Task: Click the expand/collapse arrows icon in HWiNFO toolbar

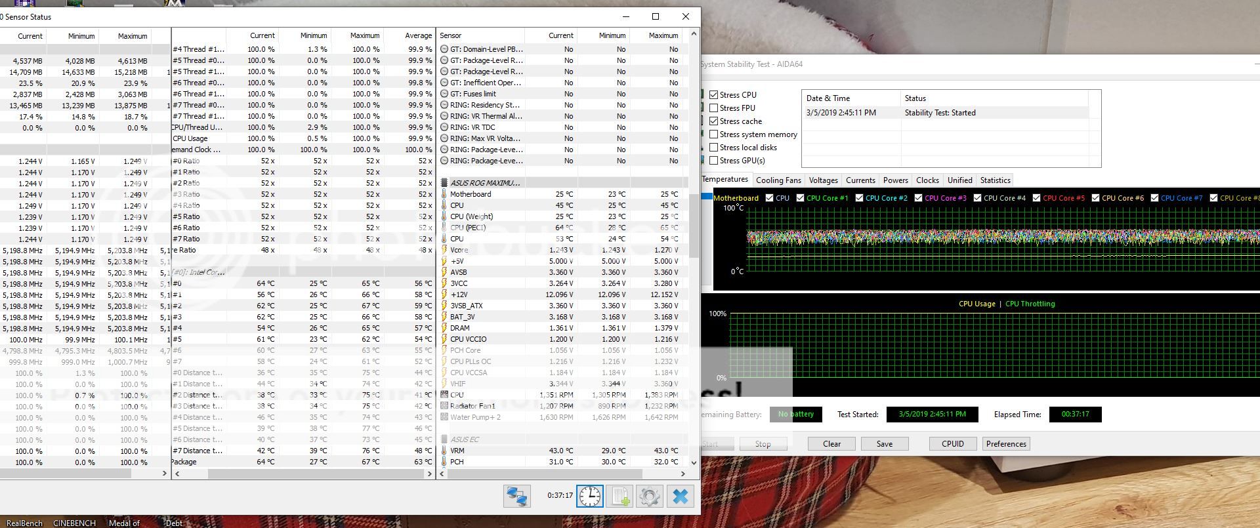Action: (516, 496)
